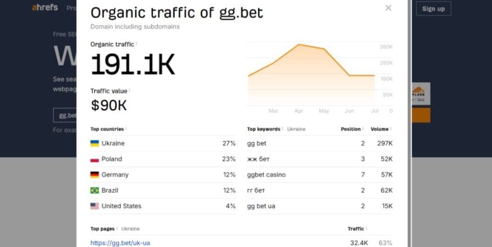Close the organic traffic popup
This screenshot has height=247, width=492.
coord(388,8)
